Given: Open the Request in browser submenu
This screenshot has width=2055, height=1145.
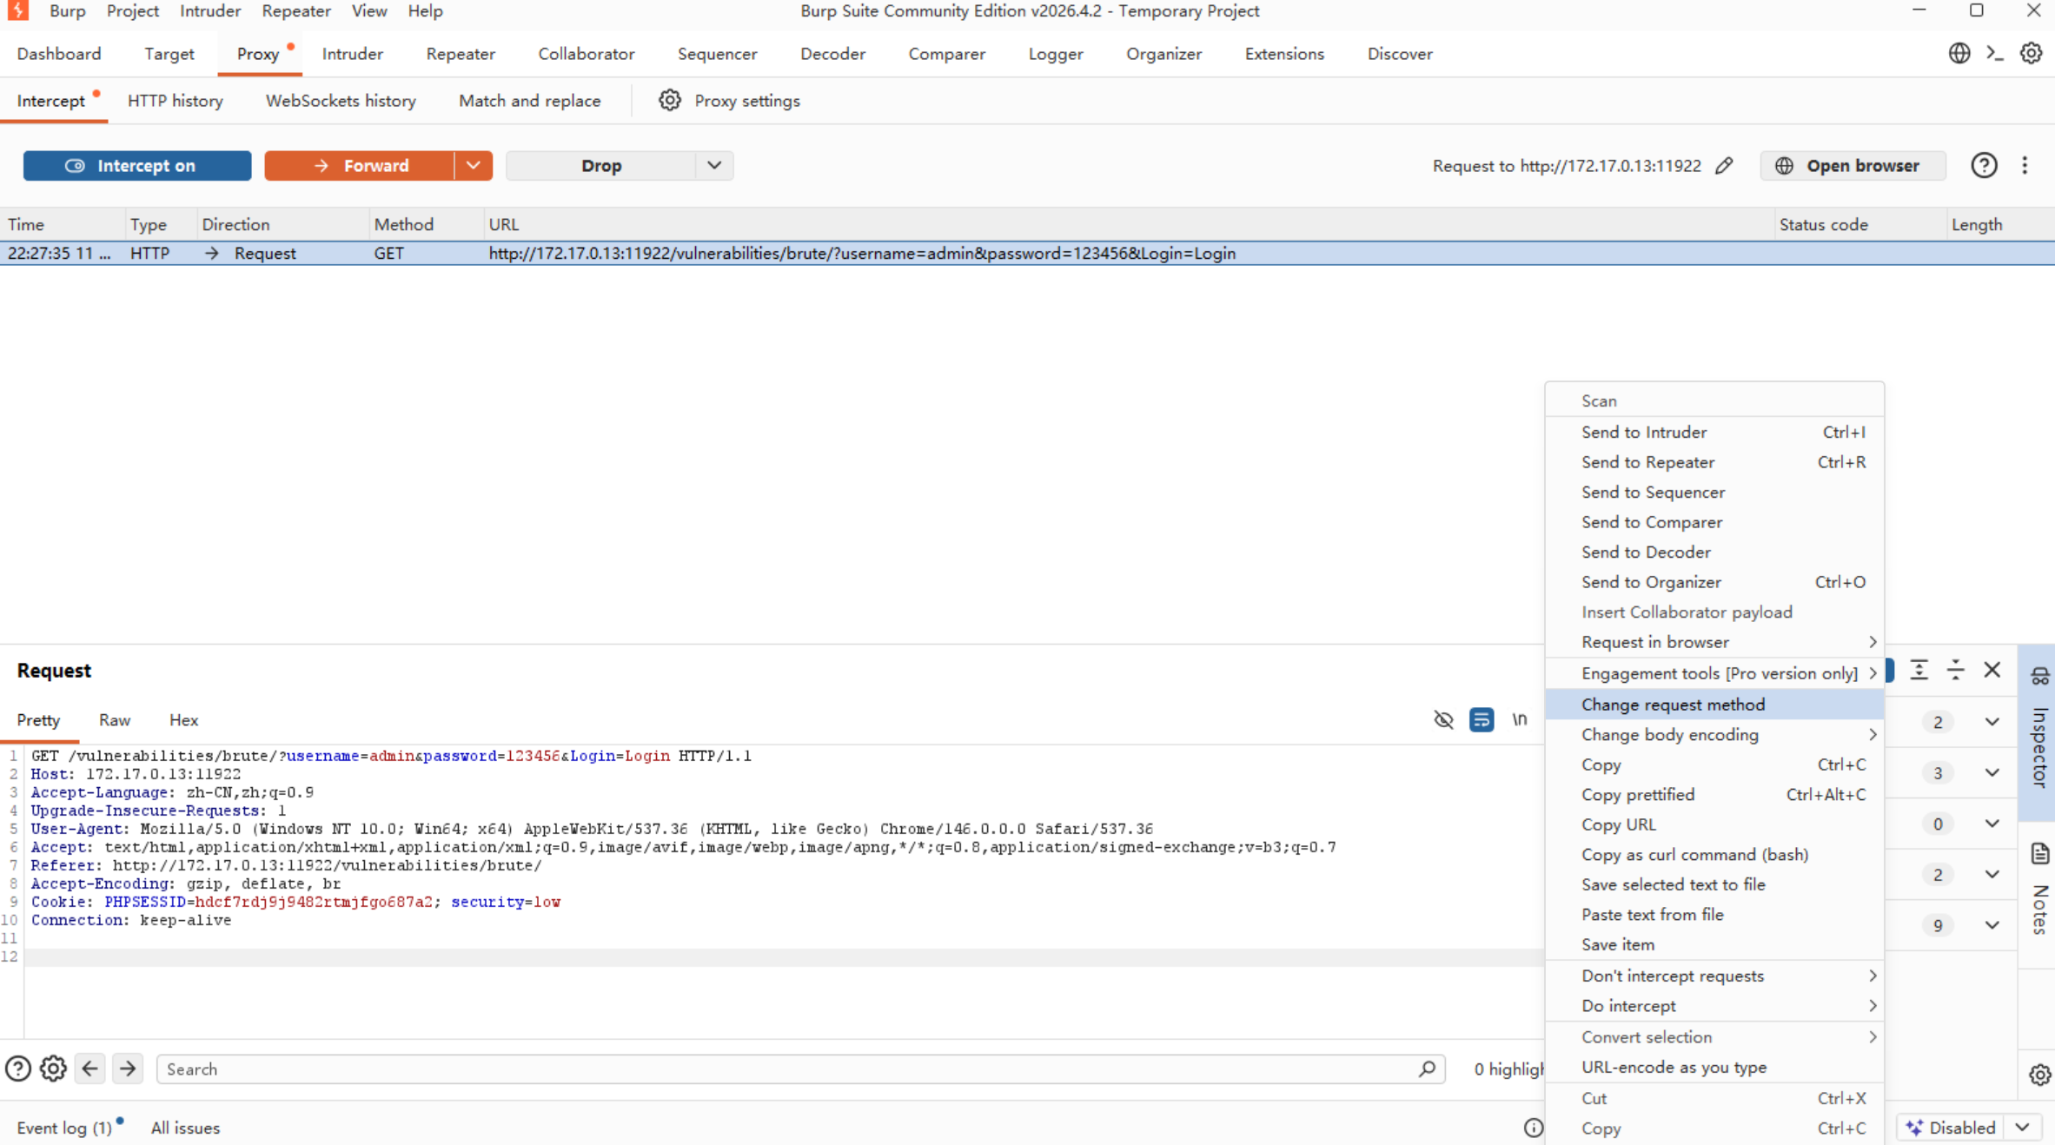Looking at the screenshot, I should click(1714, 642).
